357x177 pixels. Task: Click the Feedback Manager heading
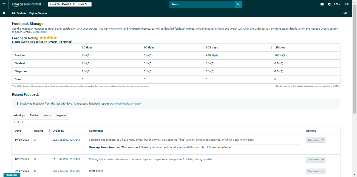coord(29,24)
